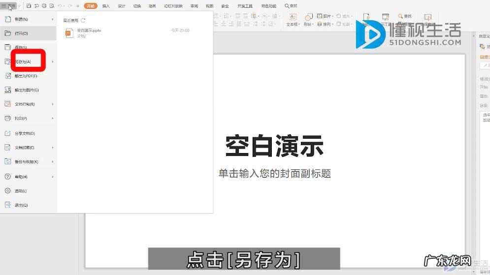The image size is (490, 275).
Task: Expand the 备份与恢复(K) submenu arrow
Action: point(53,162)
